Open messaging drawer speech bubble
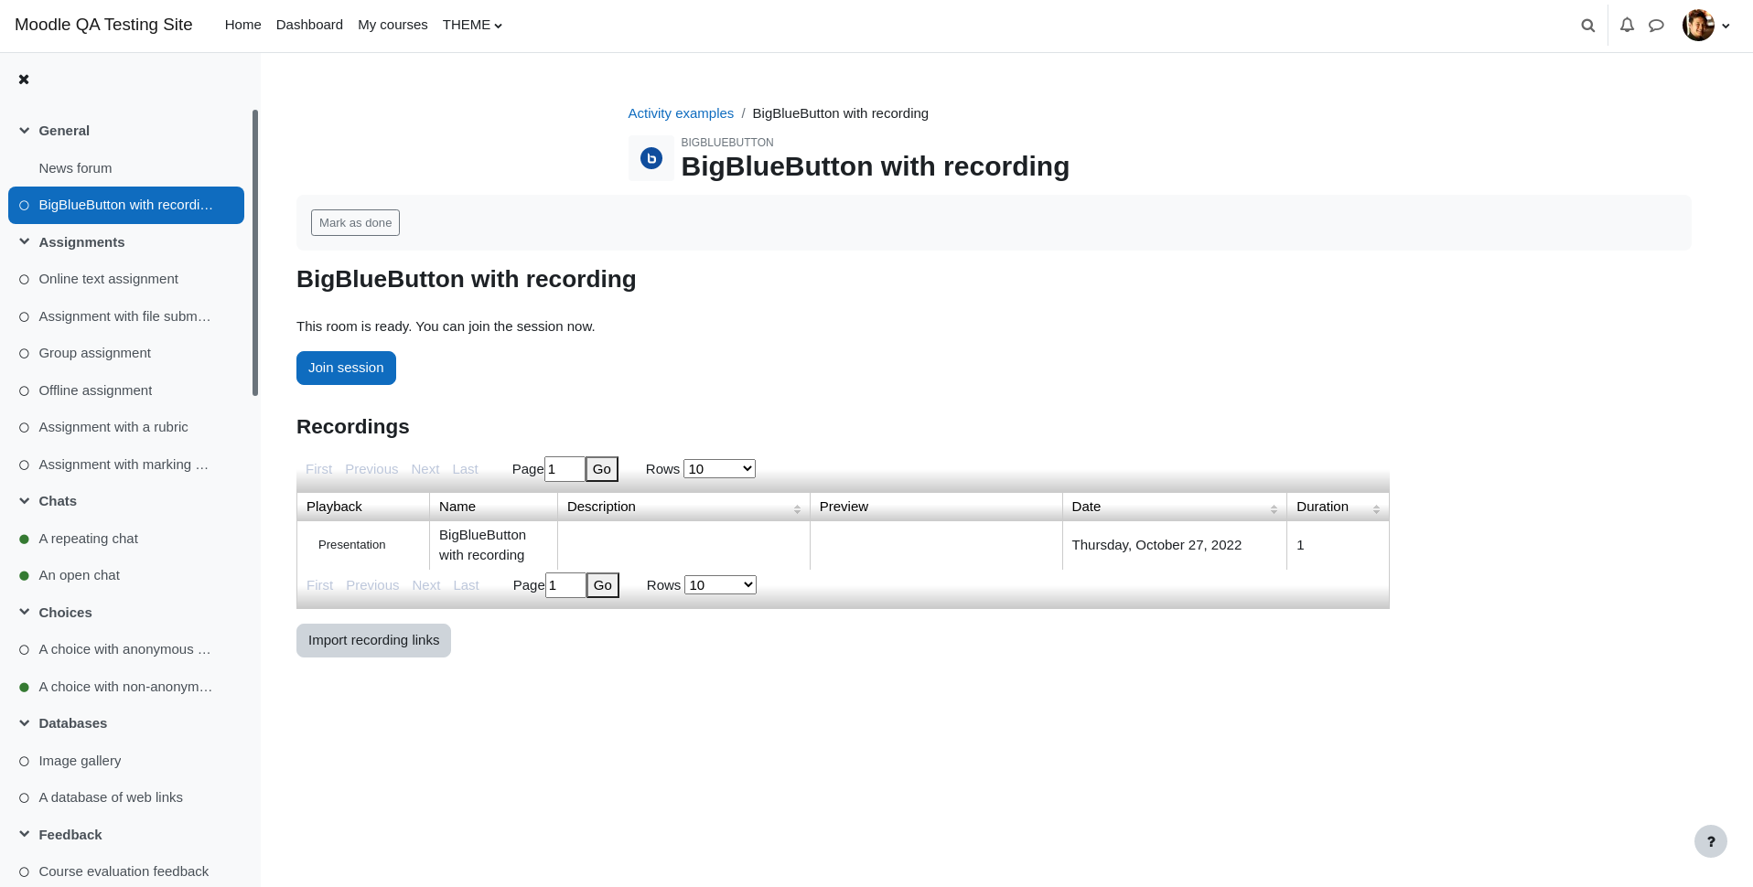This screenshot has width=1753, height=887. pos(1656,26)
